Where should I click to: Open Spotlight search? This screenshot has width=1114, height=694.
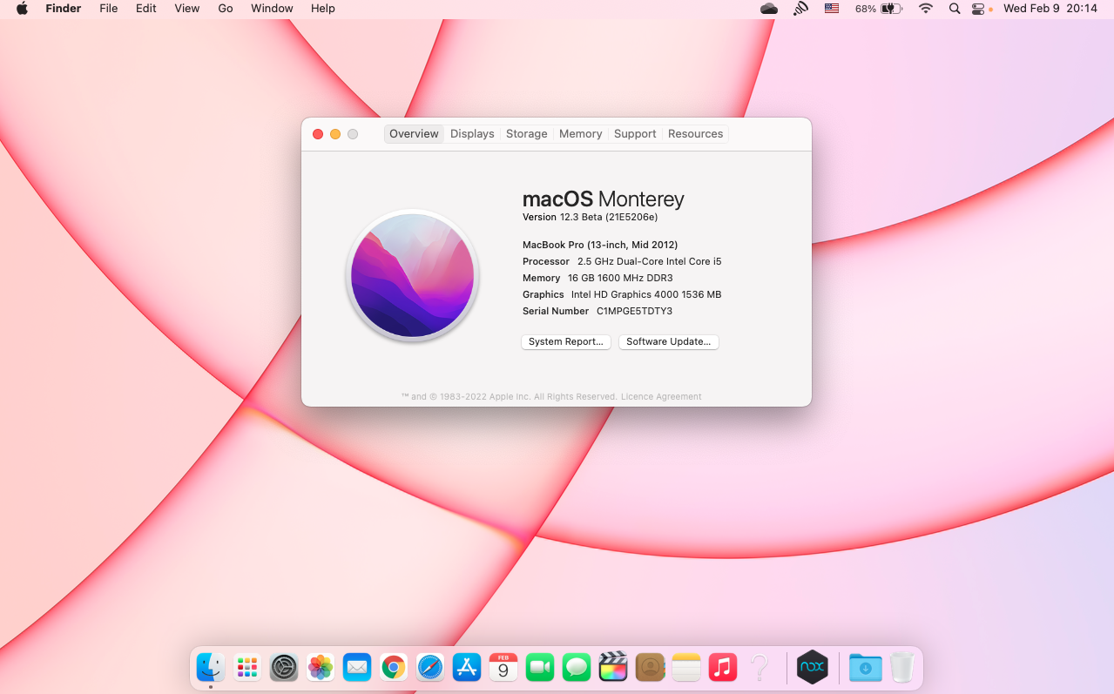pyautogui.click(x=955, y=9)
